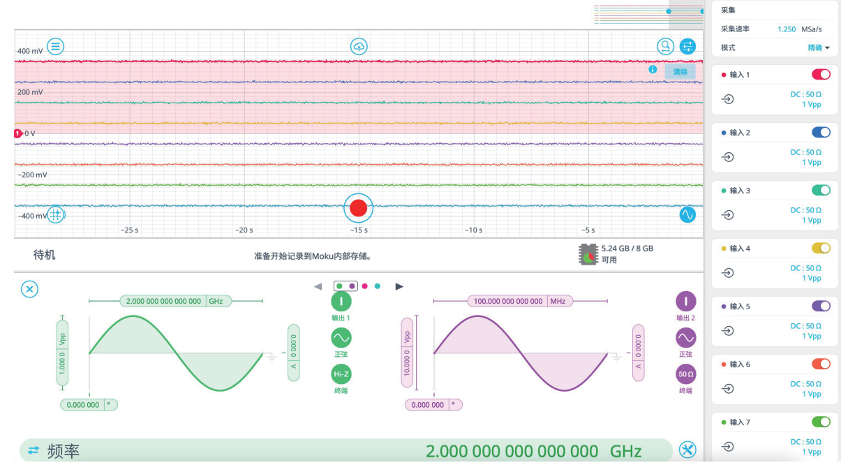Select the pink output page dot

click(364, 286)
